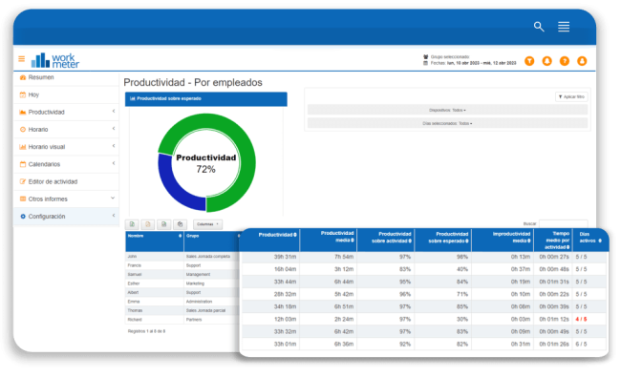
Task: Sort by 'Días activos' column header
Action: [x=590, y=240]
